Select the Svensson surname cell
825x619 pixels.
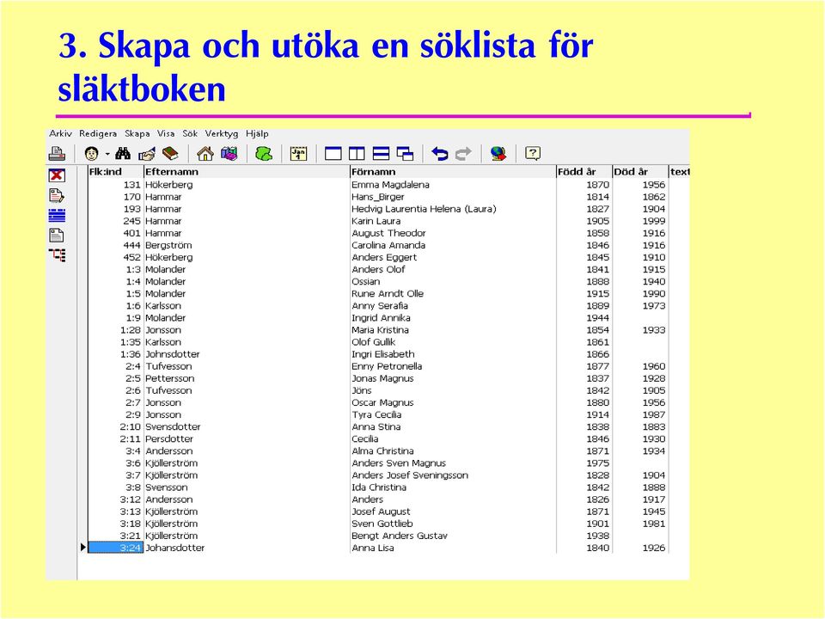247,487
